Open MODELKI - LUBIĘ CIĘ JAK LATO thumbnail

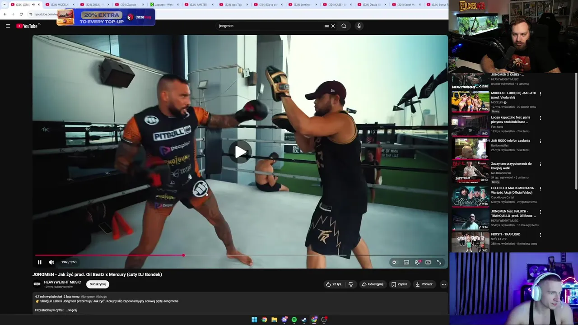coord(470,102)
